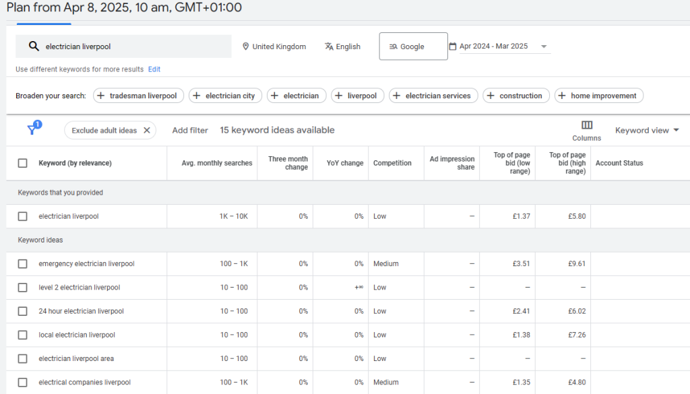This screenshot has height=394, width=690.
Task: Open the Columns selector icon
Action: pyautogui.click(x=587, y=125)
